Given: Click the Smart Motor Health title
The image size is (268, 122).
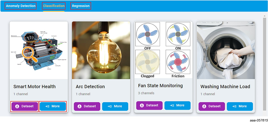Looking at the screenshot, I should click(x=34, y=86).
